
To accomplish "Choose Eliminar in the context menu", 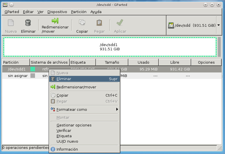I will (84, 79).
